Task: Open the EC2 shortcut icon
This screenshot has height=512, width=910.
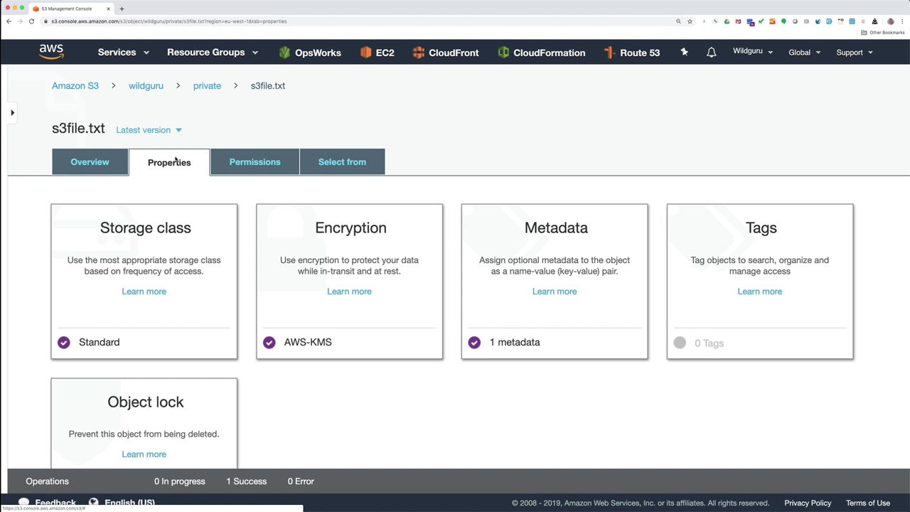Action: pos(365,53)
